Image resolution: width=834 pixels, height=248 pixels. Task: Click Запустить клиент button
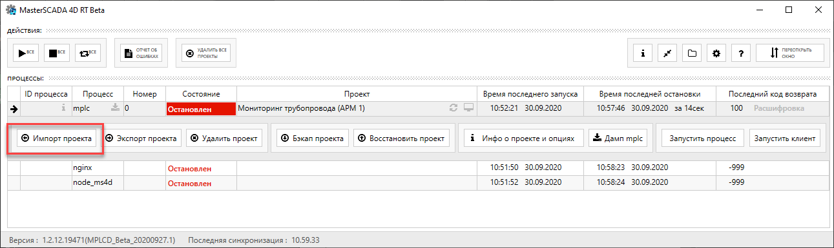click(x=785, y=138)
